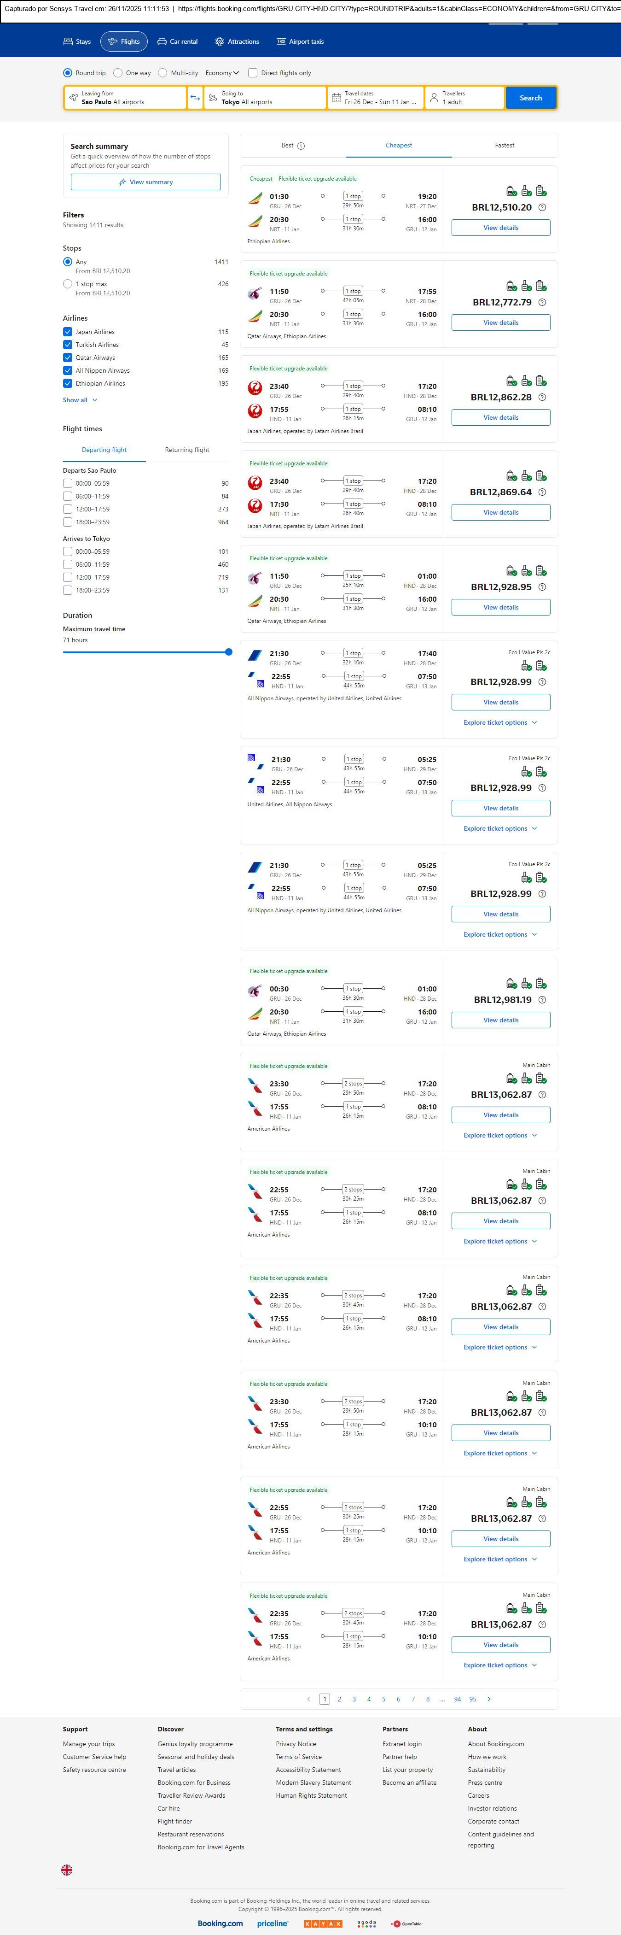Enable the Direct flights only checkbox
The image size is (621, 1935).
click(253, 73)
